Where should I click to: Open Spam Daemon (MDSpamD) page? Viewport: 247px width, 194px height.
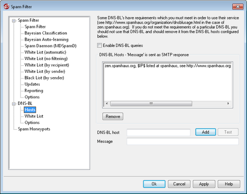[x=50, y=46]
